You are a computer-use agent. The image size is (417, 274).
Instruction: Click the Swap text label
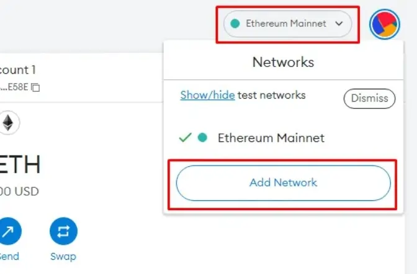(63, 257)
